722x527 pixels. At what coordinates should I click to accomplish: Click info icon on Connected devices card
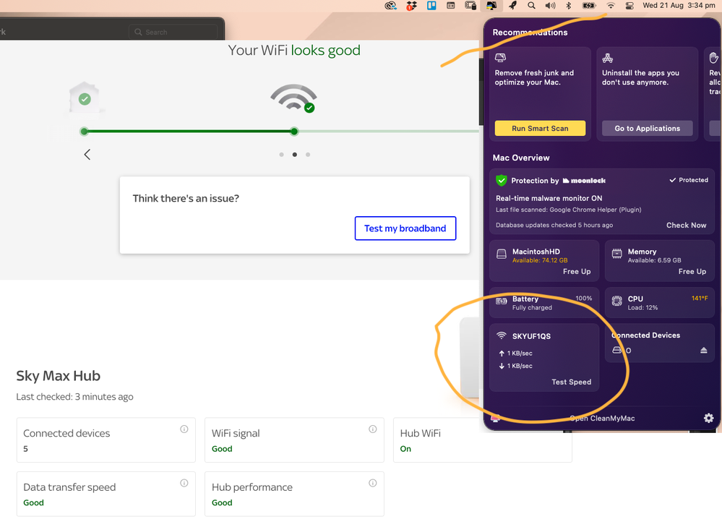(184, 429)
